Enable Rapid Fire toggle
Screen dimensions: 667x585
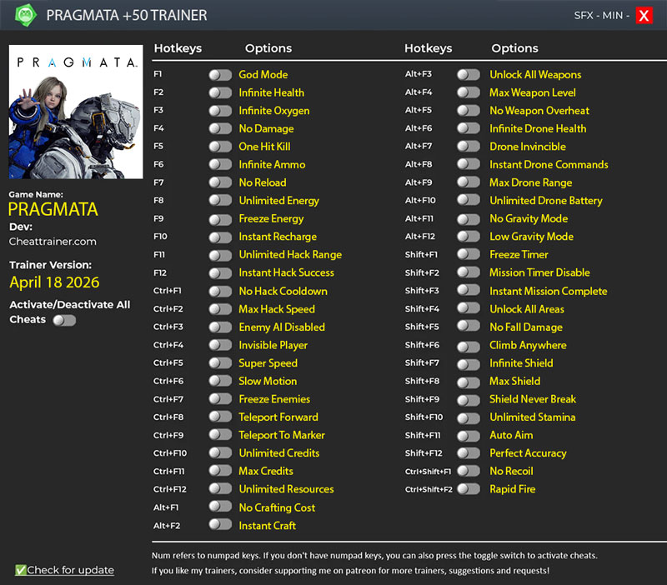coord(469,489)
